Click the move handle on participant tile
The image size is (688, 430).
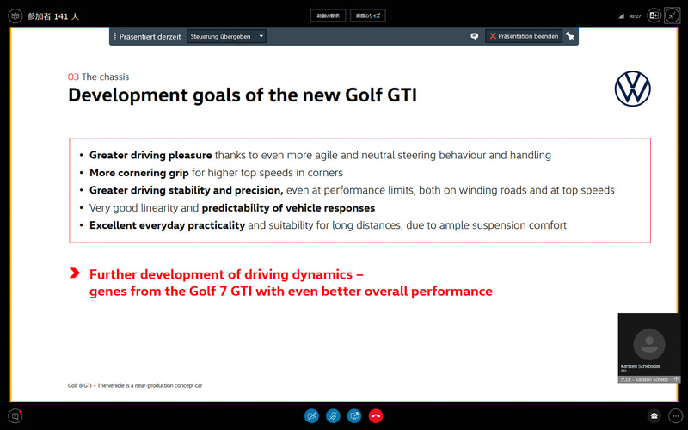coord(676,379)
